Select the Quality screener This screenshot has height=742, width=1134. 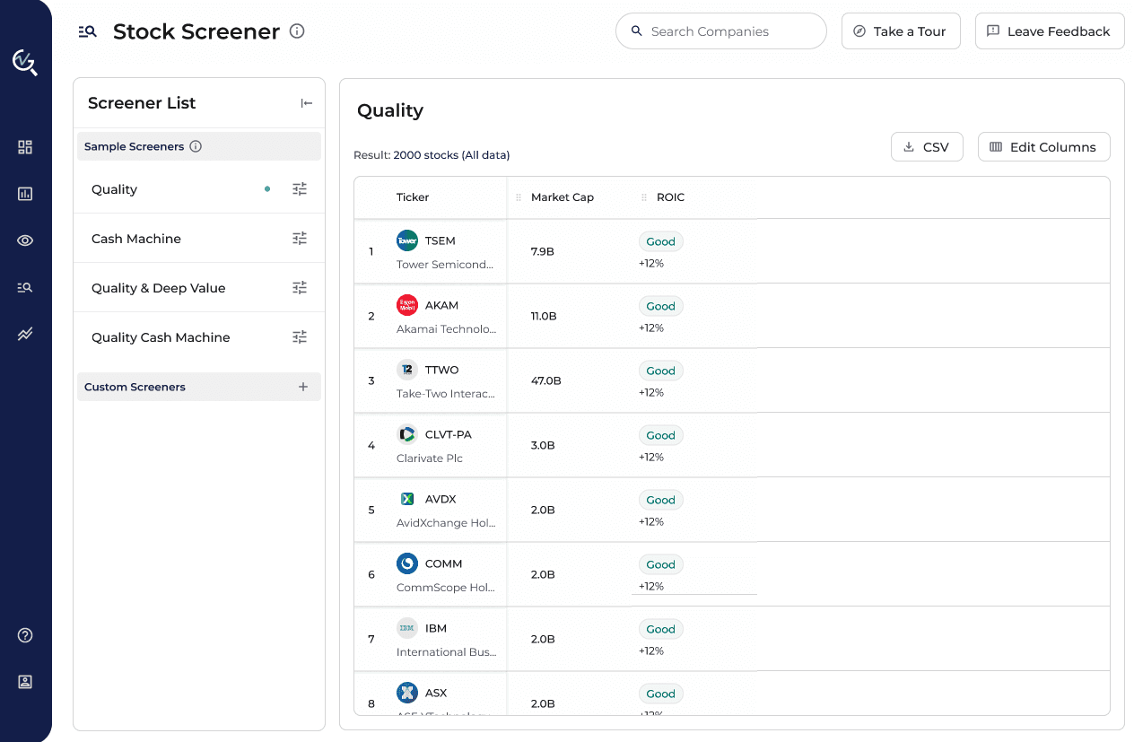[199, 189]
